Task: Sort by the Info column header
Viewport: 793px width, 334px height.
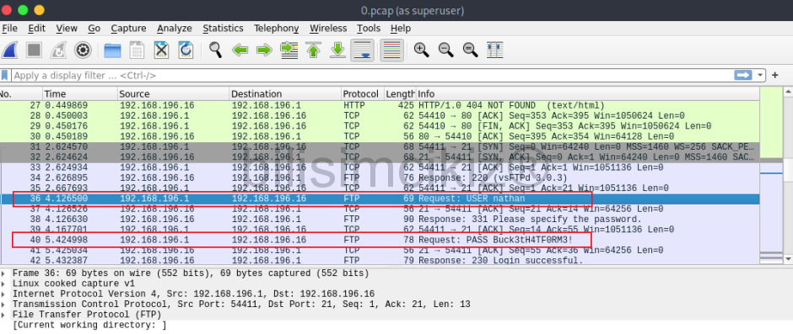Action: (x=587, y=94)
